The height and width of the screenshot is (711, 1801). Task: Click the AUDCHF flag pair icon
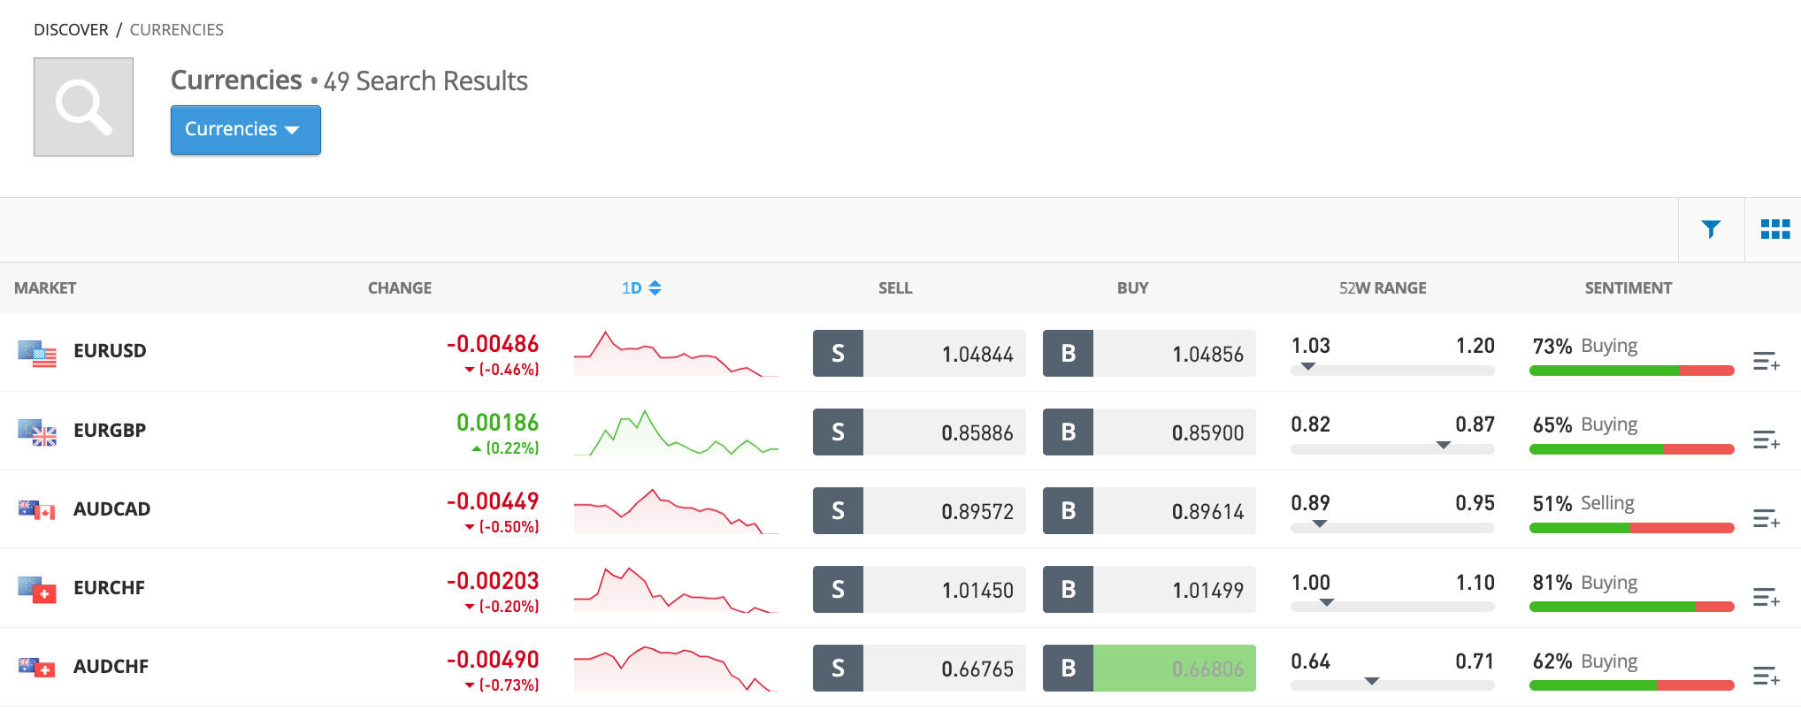tap(37, 668)
